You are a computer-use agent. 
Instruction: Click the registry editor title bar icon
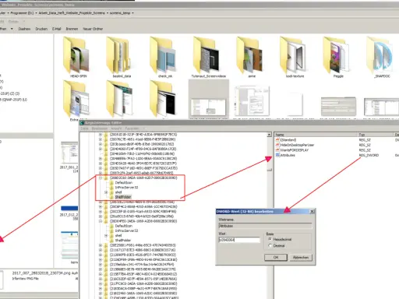[x=82, y=123]
